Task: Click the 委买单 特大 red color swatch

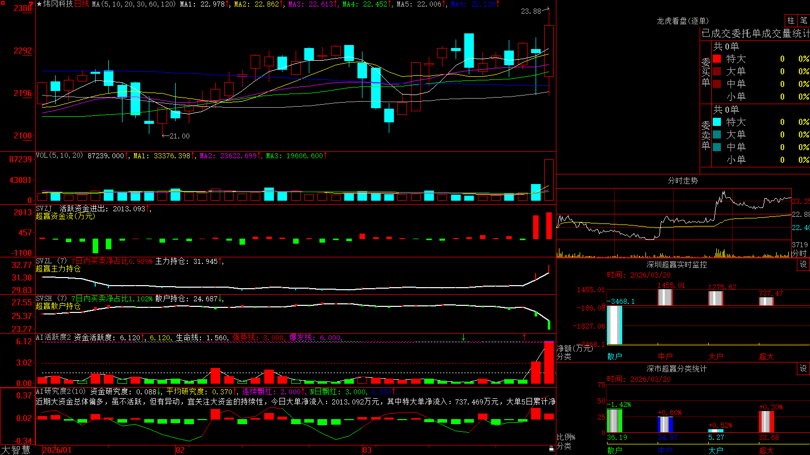Action: click(717, 59)
